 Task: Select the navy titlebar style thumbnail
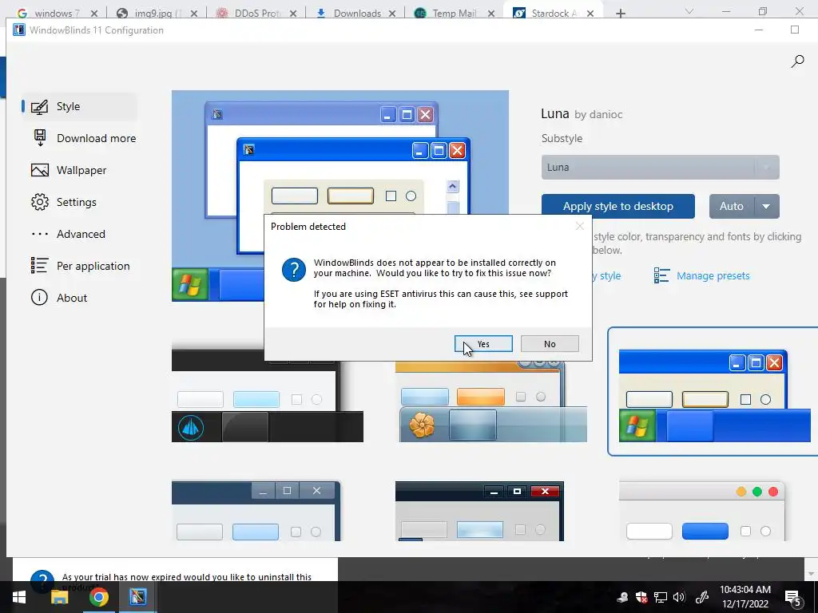click(256, 511)
